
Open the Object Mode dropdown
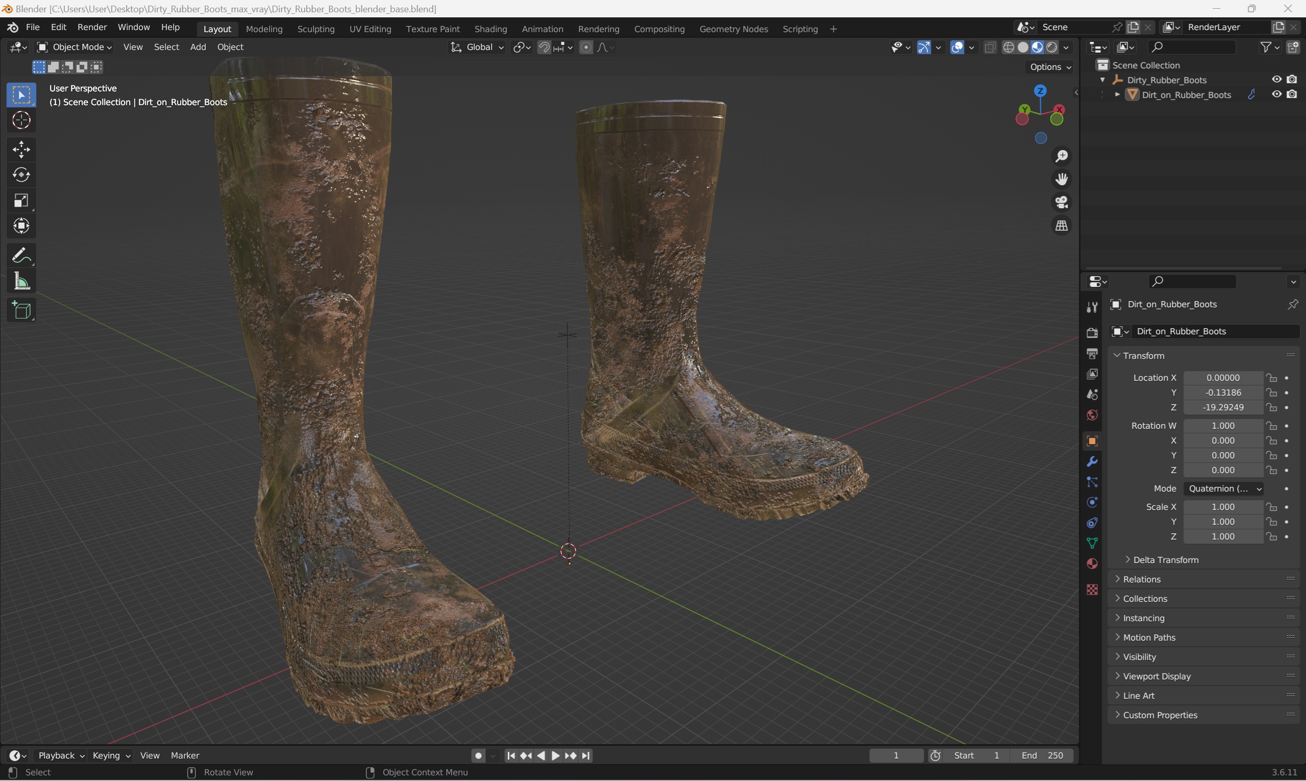click(74, 47)
